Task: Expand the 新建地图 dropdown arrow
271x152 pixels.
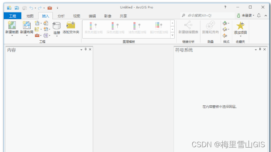Action: [x=12, y=36]
